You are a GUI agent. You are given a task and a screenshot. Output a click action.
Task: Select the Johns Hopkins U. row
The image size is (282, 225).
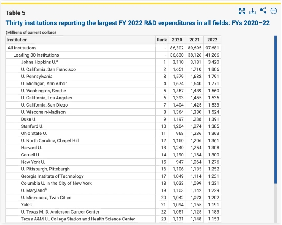38,62
